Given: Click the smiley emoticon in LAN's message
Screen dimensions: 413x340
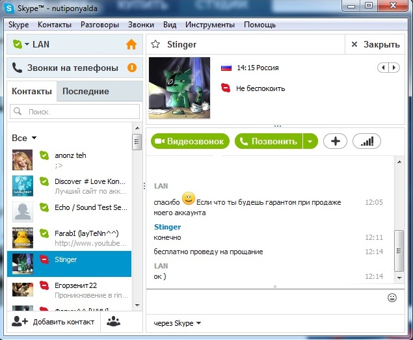Looking at the screenshot, I should click(x=189, y=198).
